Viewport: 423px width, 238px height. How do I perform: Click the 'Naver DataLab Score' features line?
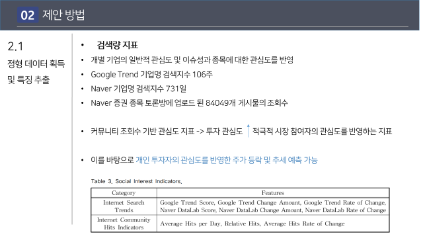[273, 210]
